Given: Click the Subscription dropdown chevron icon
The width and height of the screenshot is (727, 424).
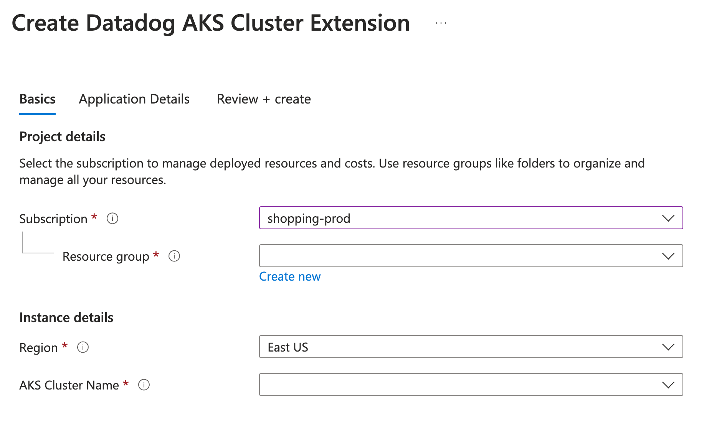Looking at the screenshot, I should (668, 218).
